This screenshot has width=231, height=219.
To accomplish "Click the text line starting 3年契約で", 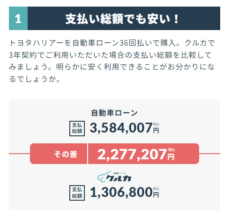I will click(x=110, y=55).
